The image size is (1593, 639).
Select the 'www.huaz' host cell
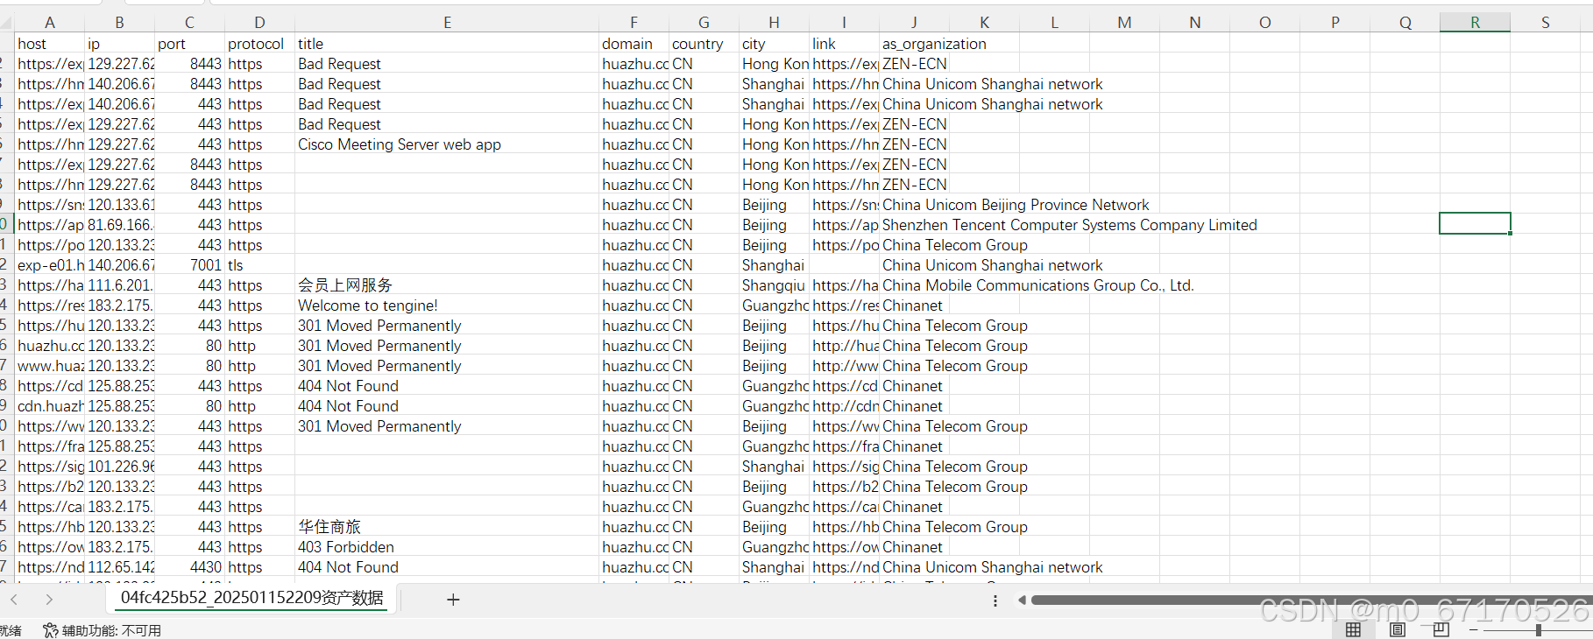pos(50,366)
